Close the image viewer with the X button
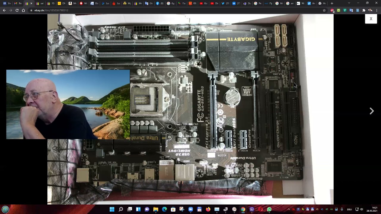 point(371,19)
